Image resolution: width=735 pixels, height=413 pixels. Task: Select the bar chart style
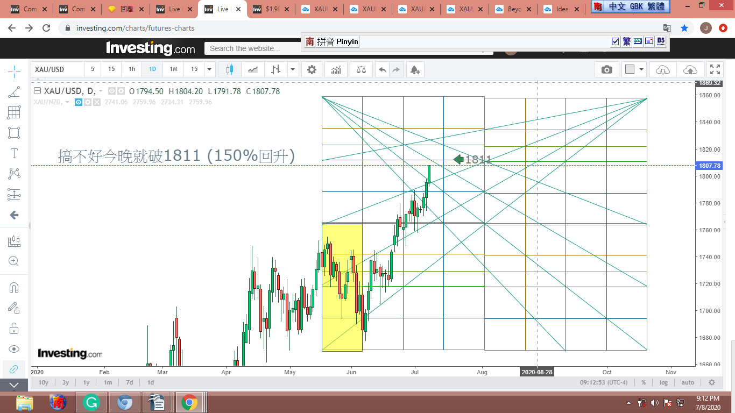click(x=276, y=69)
